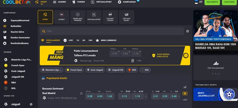
Task: Open search settings gear icon
Action: 188,31
